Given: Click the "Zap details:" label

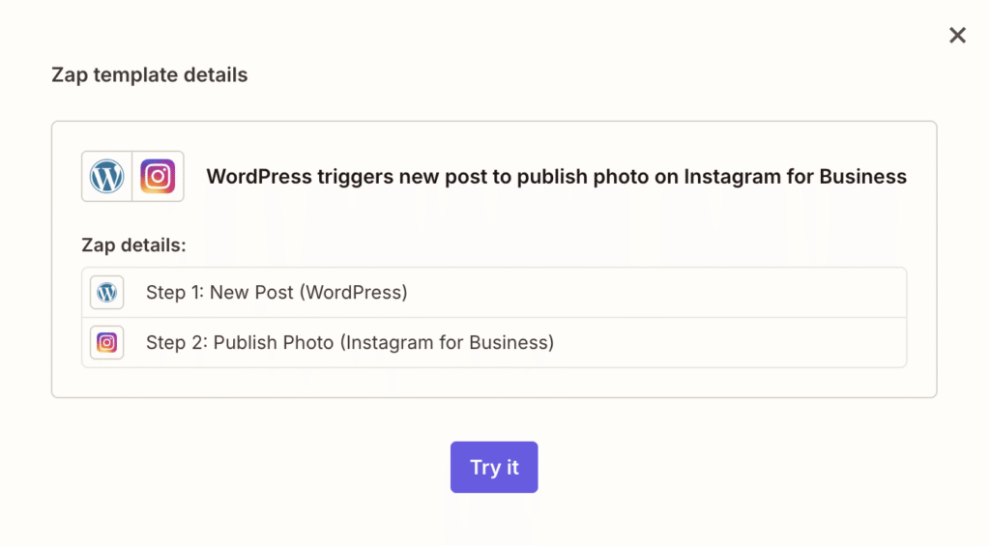Looking at the screenshot, I should pos(133,244).
